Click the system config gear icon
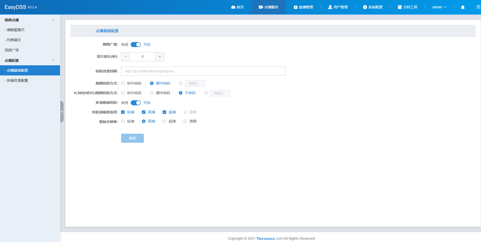 365,7
